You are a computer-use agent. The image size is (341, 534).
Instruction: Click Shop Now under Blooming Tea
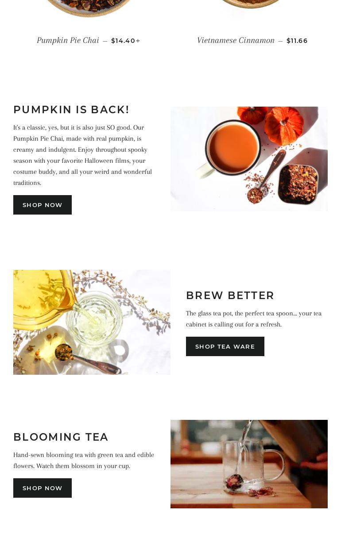click(43, 488)
